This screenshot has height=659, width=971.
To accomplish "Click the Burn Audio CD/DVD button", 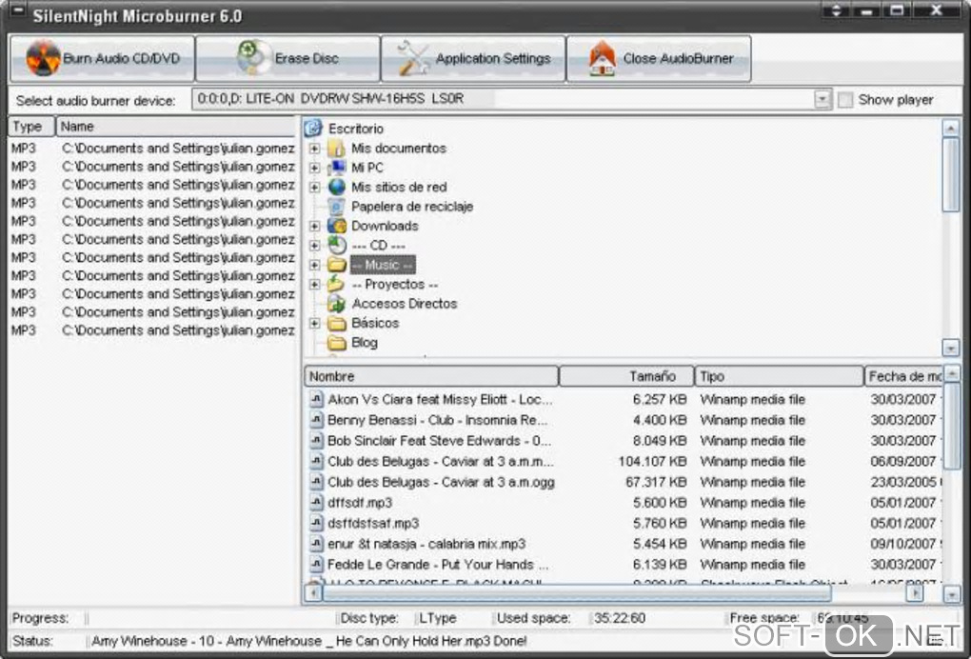I will [x=102, y=59].
